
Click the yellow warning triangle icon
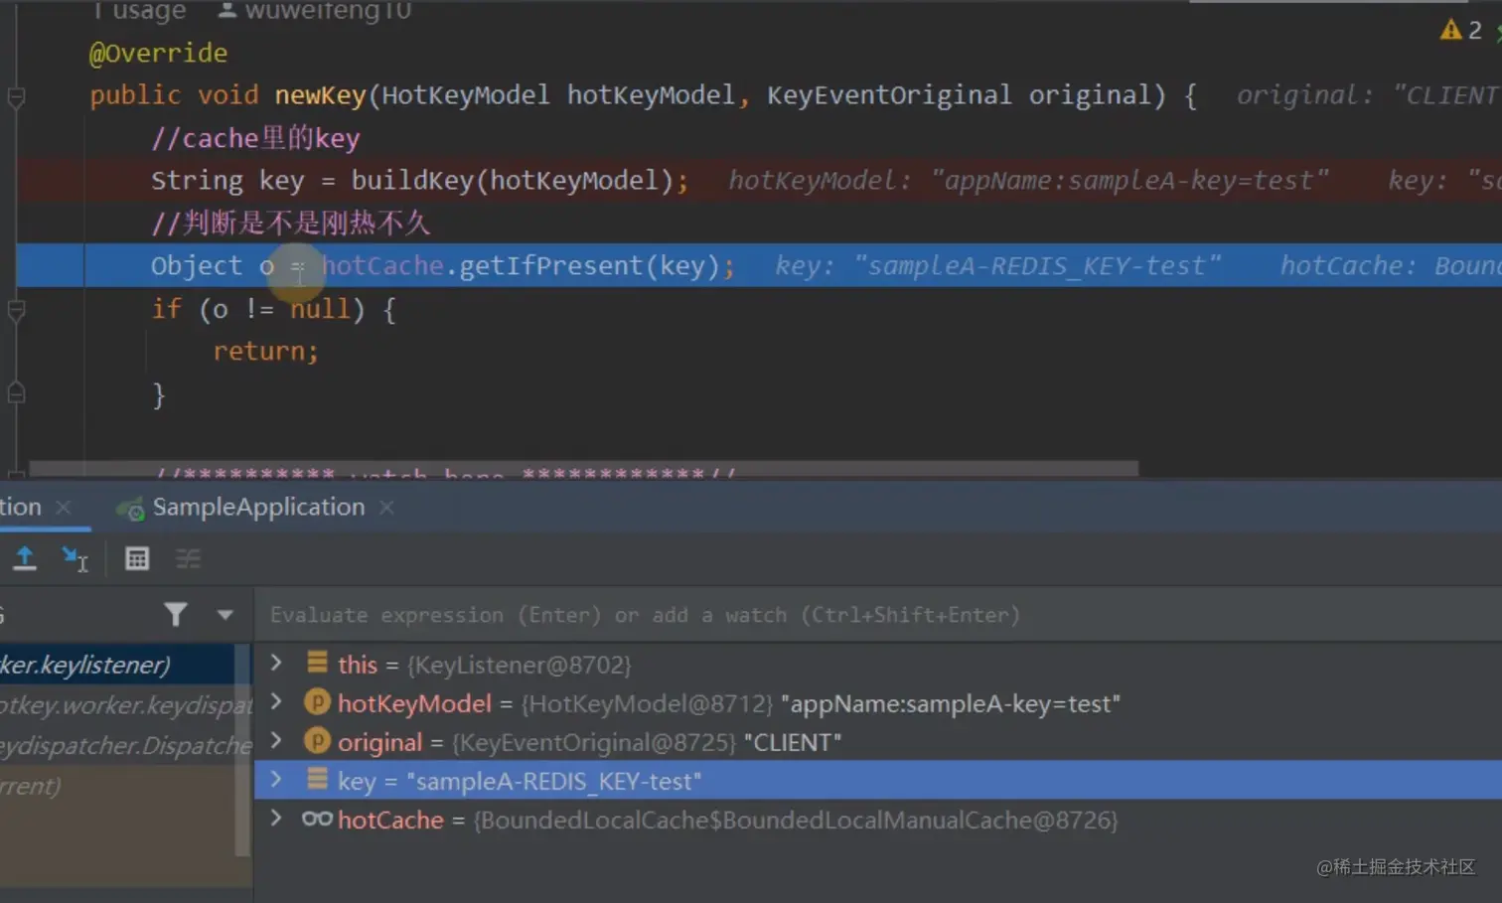(x=1450, y=30)
